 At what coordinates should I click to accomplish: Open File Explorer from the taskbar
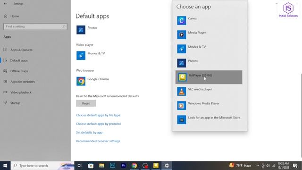tap(102, 166)
